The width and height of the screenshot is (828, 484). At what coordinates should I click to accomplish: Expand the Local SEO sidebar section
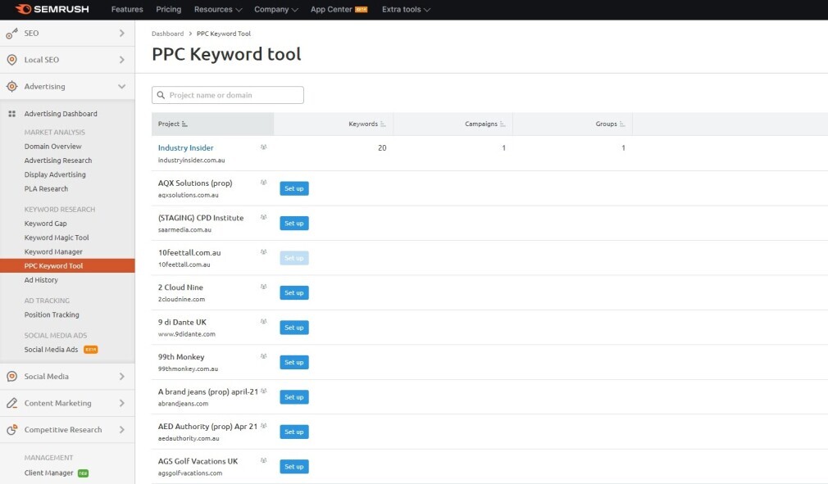pos(122,60)
